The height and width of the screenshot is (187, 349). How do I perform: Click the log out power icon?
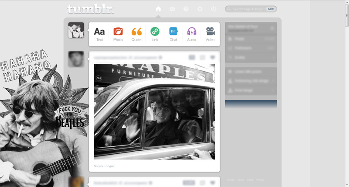(x=213, y=9)
